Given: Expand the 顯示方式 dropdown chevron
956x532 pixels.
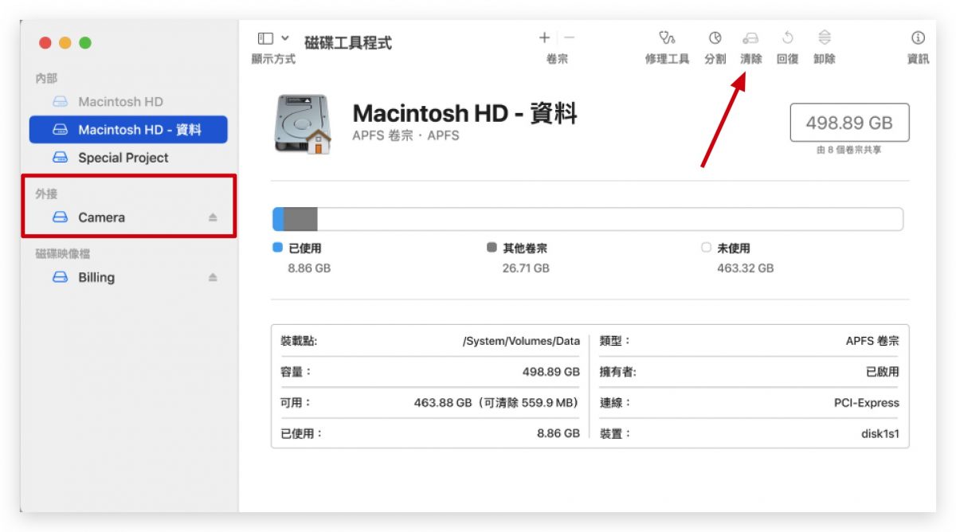Looking at the screenshot, I should 285,38.
